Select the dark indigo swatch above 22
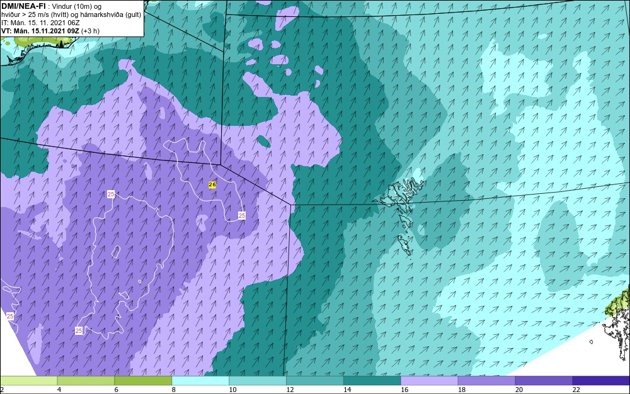Screen dimensions: 630x394 pyautogui.click(x=601, y=381)
